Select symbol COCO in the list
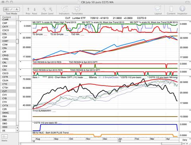Viewport: 191px width, 145px height. click(8, 30)
